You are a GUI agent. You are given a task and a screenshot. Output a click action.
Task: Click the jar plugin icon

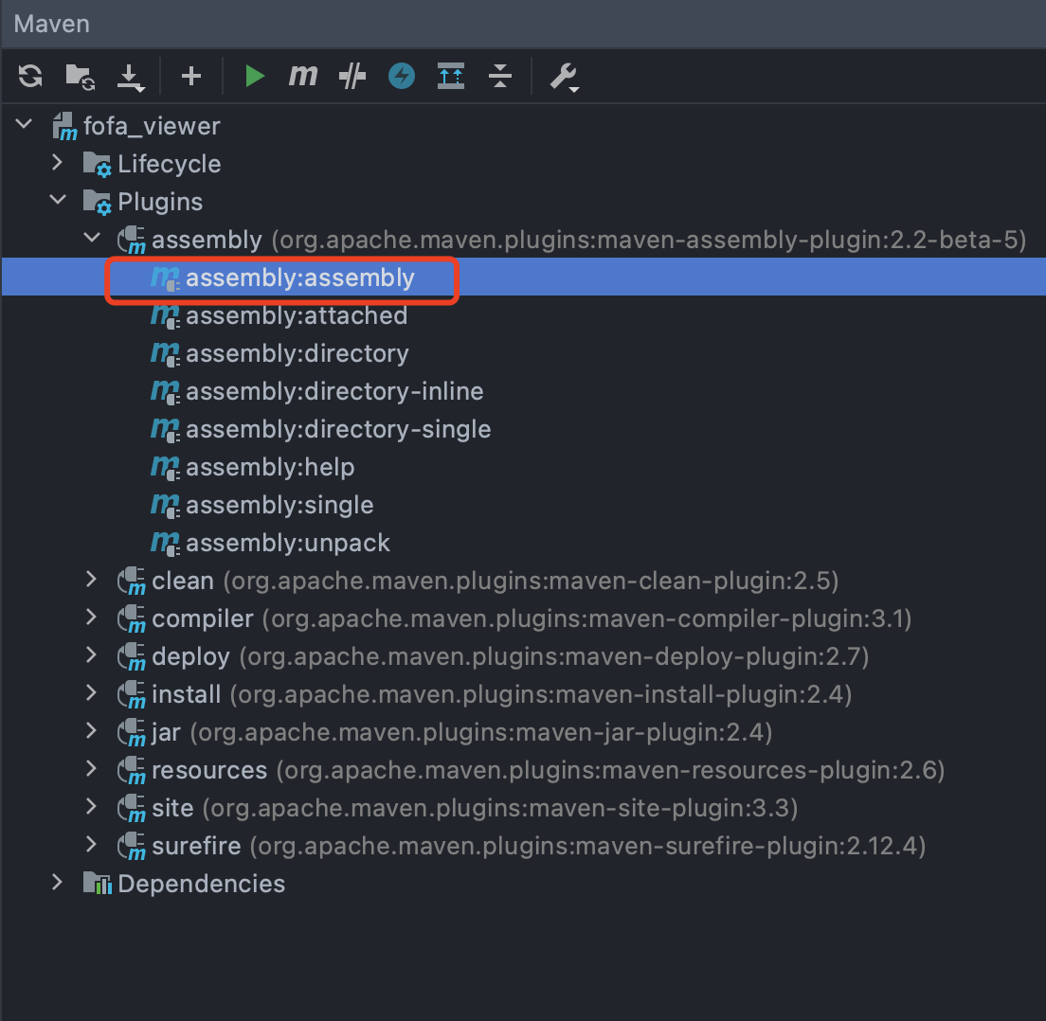pos(132,733)
